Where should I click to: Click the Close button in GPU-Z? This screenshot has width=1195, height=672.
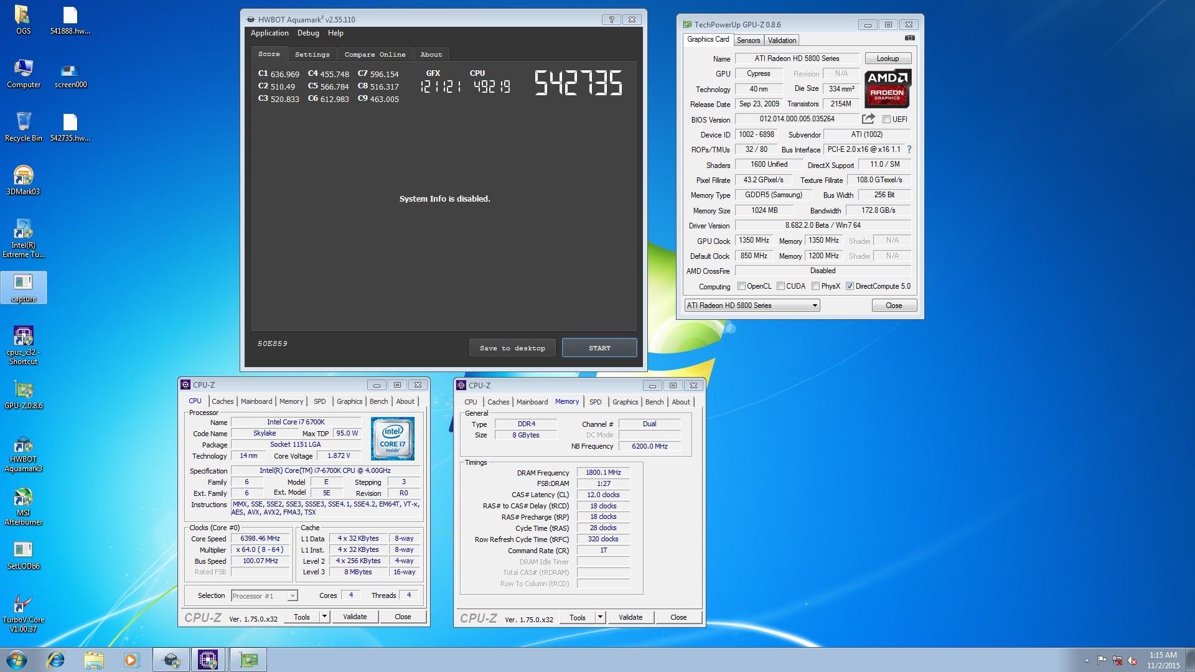point(894,306)
